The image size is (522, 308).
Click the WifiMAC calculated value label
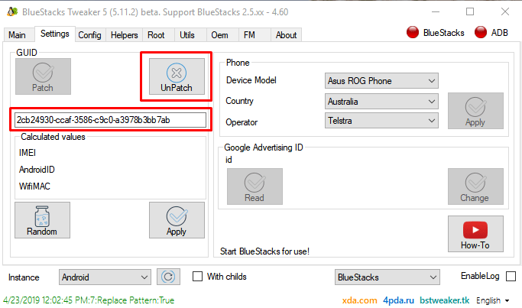click(x=34, y=186)
